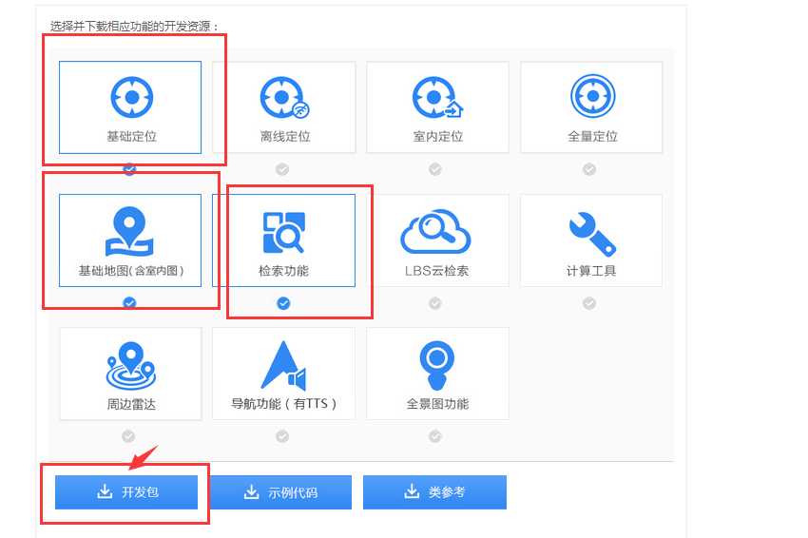Download the 示例代码 sample code
Image resolution: width=808 pixels, height=538 pixels.
[x=280, y=492]
